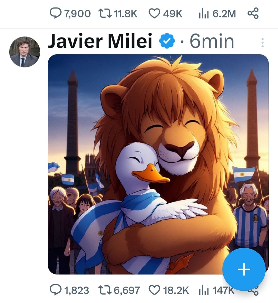Tap the share icon of the upper tweet
The image size is (278, 303).
pyautogui.click(x=253, y=13)
